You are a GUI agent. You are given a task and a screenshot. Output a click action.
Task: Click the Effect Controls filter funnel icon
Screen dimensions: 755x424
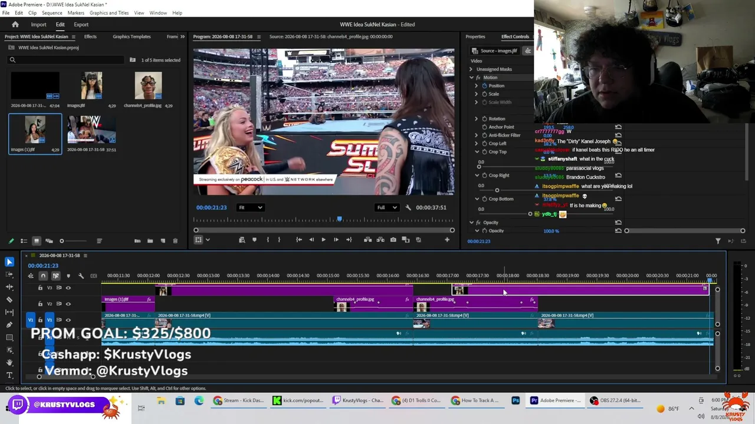[718, 241]
